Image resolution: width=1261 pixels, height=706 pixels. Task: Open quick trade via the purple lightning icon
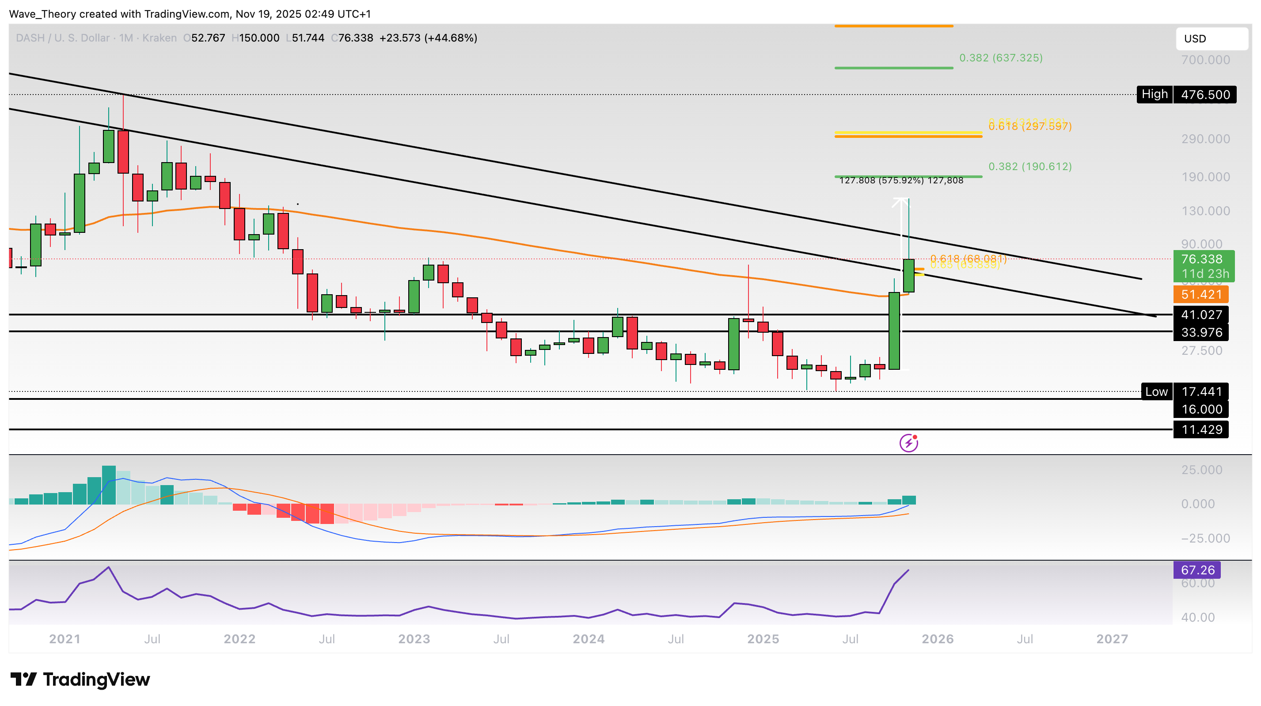click(x=909, y=443)
